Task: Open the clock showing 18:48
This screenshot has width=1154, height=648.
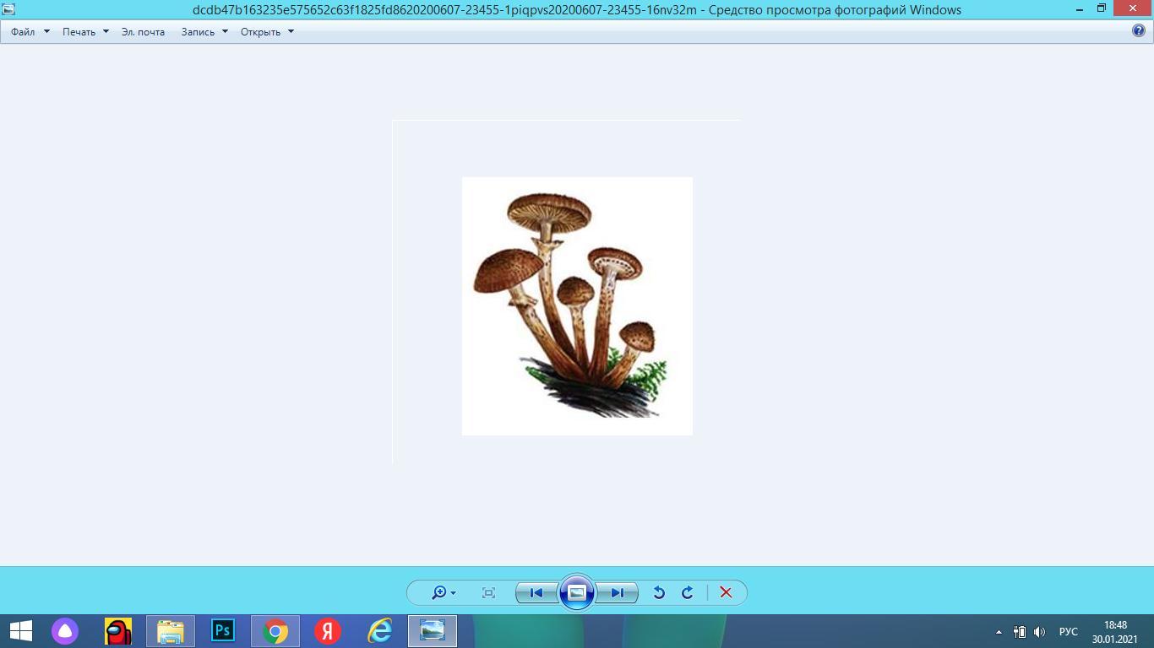Action: click(x=1115, y=632)
